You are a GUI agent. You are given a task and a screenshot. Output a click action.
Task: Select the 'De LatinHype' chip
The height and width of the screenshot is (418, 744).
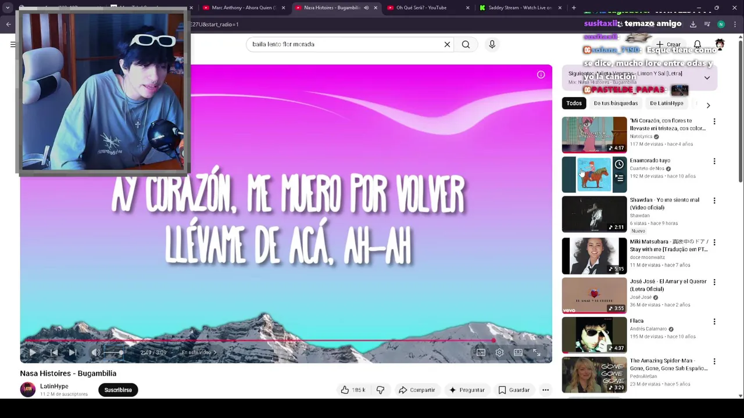(x=667, y=103)
